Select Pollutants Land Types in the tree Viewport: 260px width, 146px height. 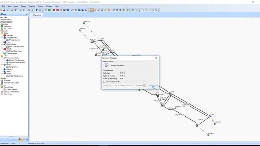[x=11, y=83]
